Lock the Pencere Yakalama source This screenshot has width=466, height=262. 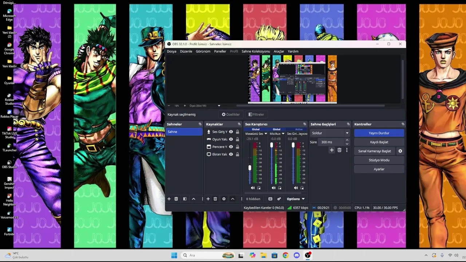[237, 147]
